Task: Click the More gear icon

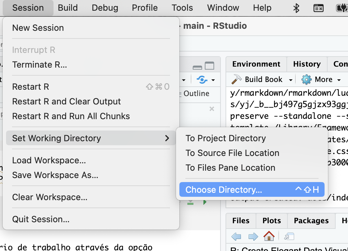Action: (x=307, y=79)
